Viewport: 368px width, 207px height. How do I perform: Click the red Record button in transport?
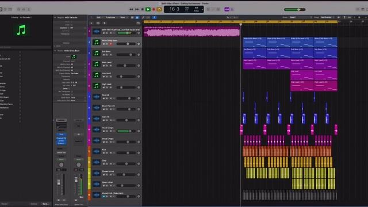tap(154, 9)
